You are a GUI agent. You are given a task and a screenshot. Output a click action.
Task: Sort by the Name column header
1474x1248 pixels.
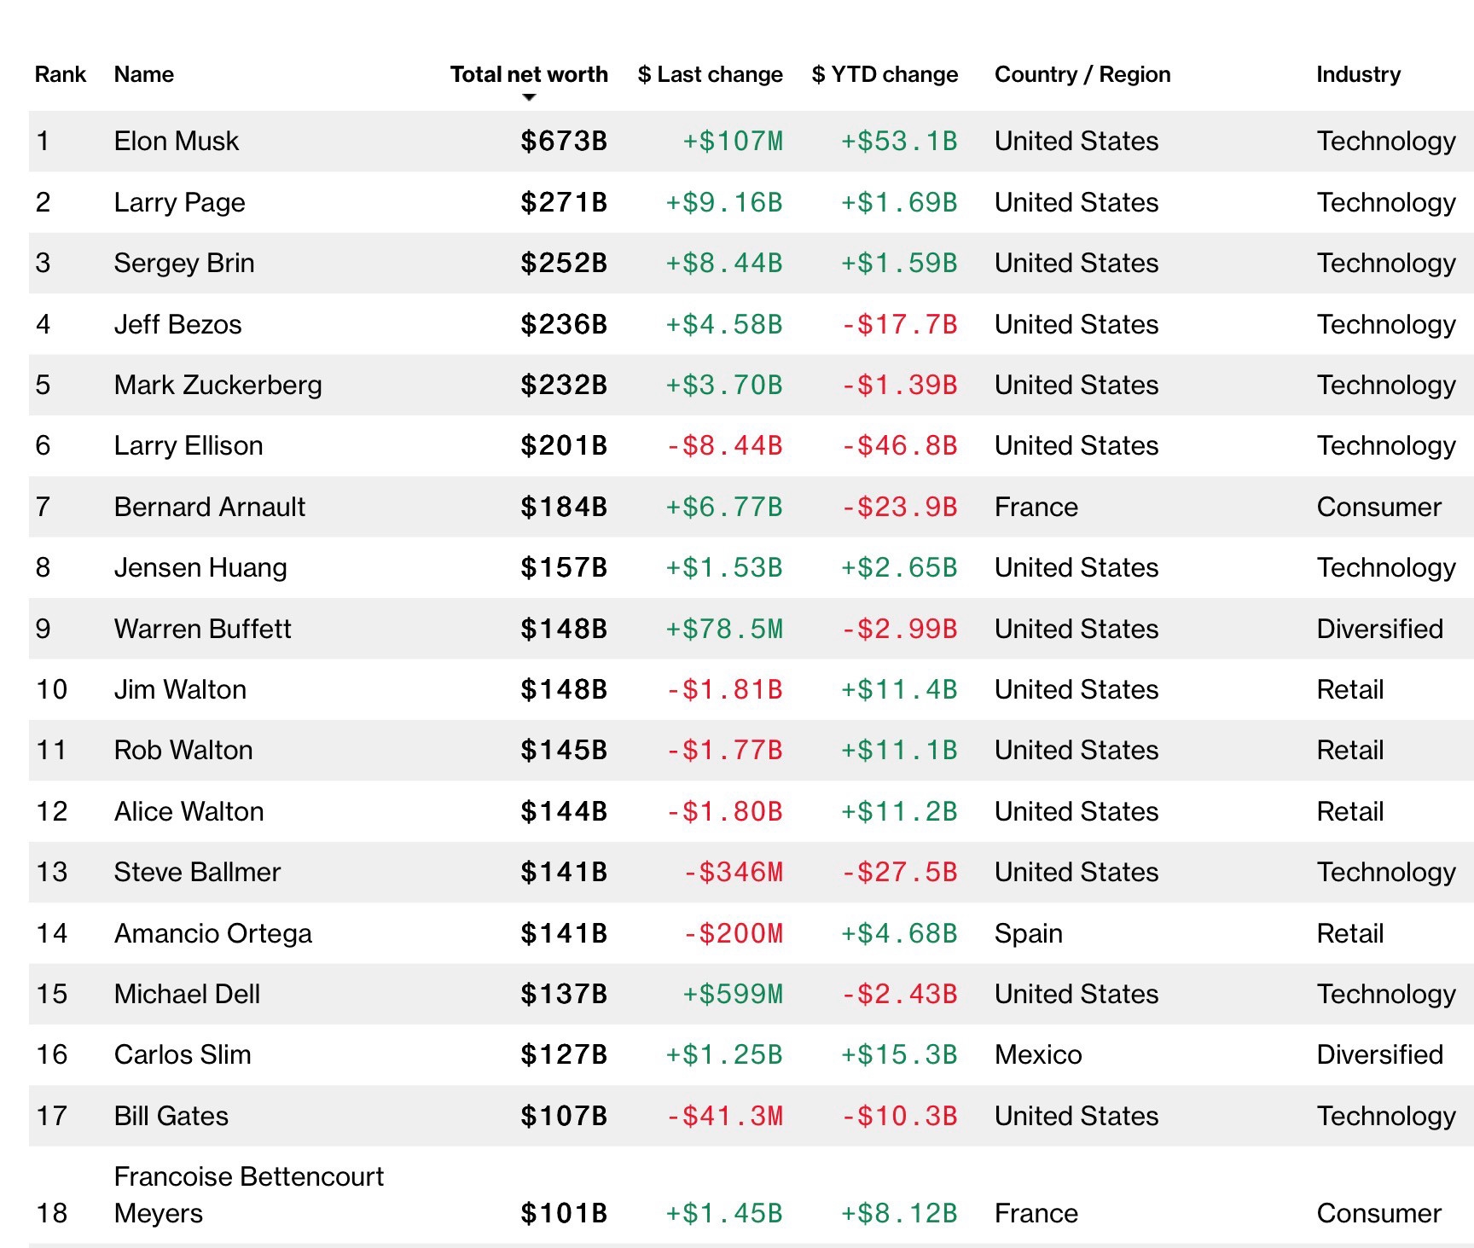[x=143, y=74]
